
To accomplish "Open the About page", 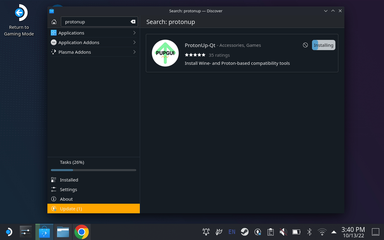I will [94, 199].
